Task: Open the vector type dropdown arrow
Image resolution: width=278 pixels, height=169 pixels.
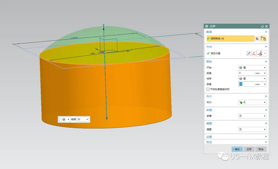Action: point(265,53)
